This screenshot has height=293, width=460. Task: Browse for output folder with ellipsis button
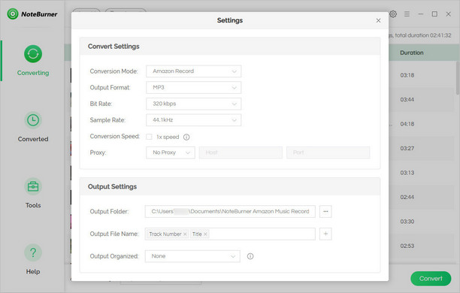(325, 211)
